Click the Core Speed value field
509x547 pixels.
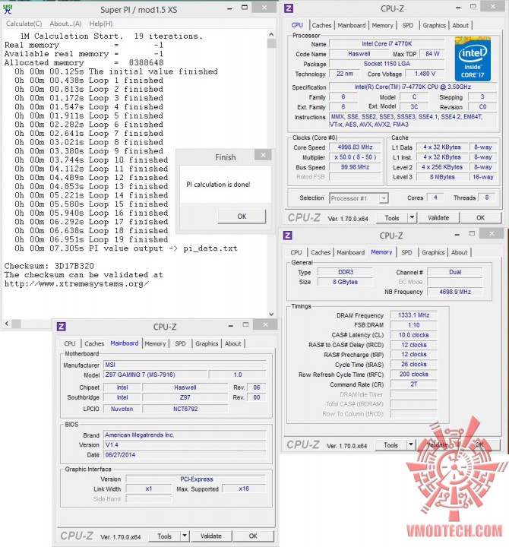[355, 147]
